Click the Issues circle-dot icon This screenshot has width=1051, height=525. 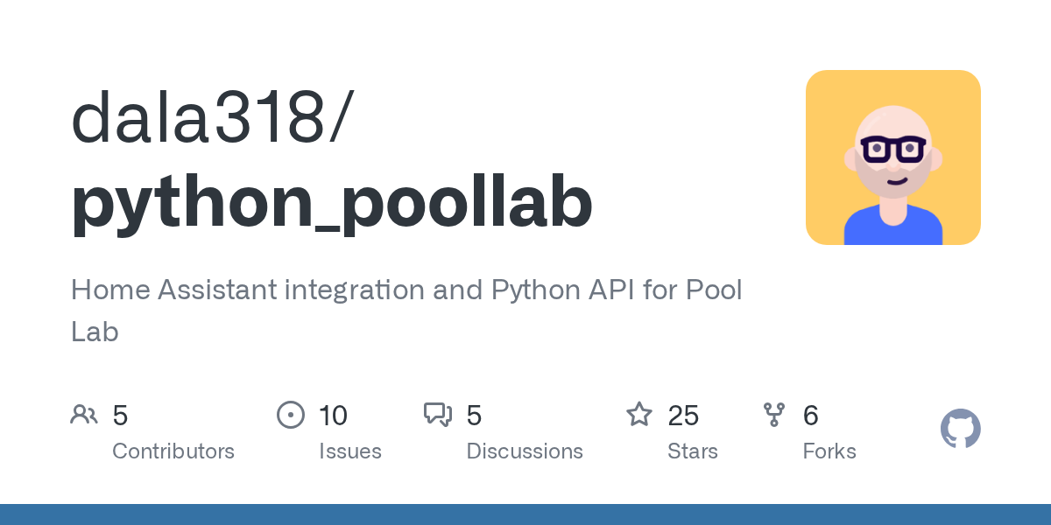click(x=291, y=415)
